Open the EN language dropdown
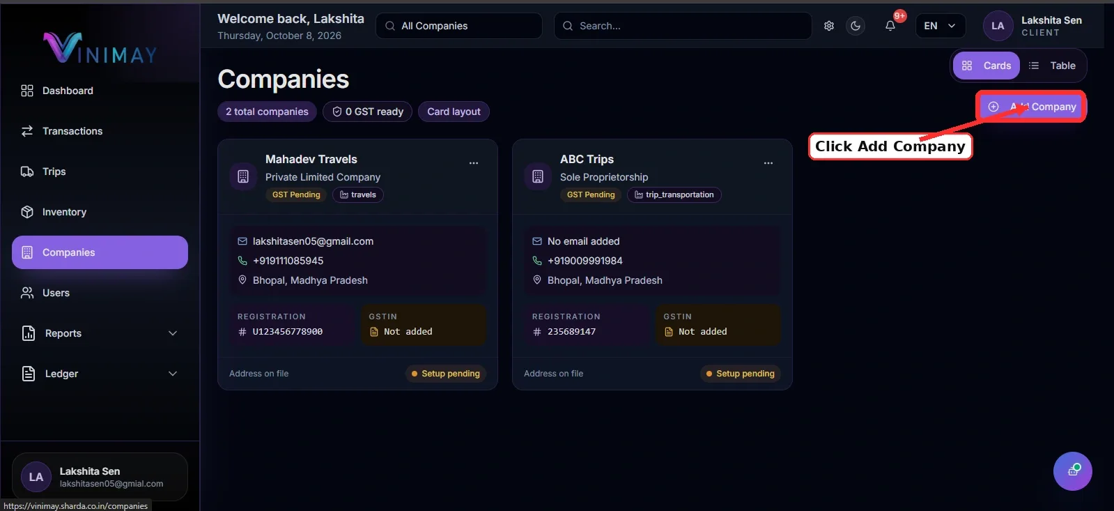 point(941,26)
